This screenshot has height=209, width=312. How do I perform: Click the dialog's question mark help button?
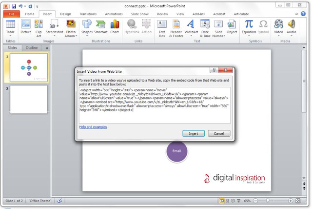[214, 70]
